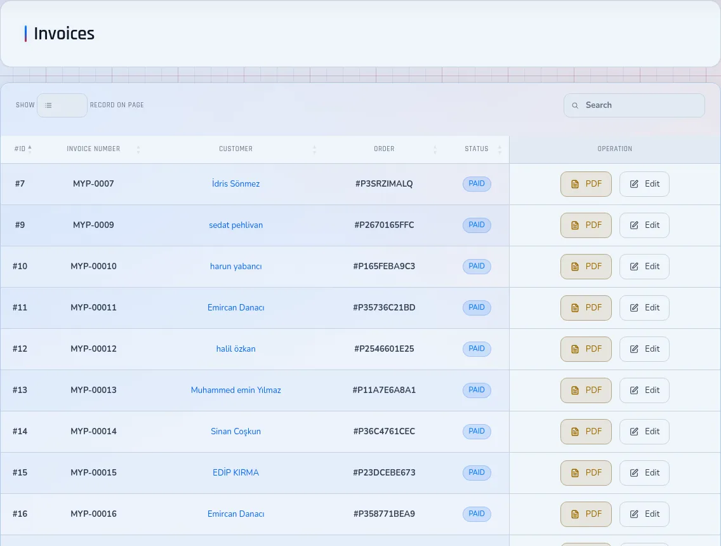
Task: Click the Operation column header
Action: pyautogui.click(x=615, y=149)
